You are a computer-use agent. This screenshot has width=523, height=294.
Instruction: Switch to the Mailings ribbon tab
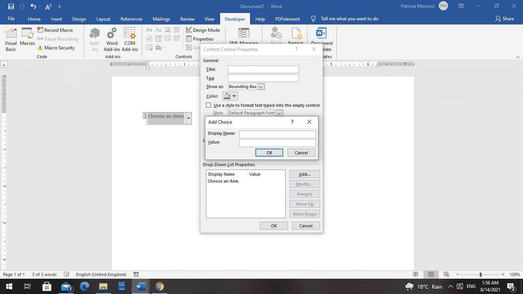pyautogui.click(x=161, y=18)
